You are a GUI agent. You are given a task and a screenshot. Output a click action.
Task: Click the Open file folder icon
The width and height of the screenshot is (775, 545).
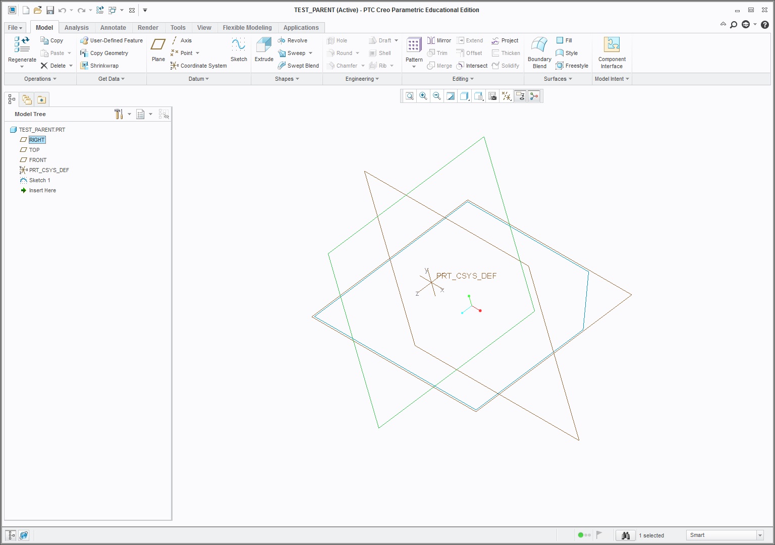point(38,10)
